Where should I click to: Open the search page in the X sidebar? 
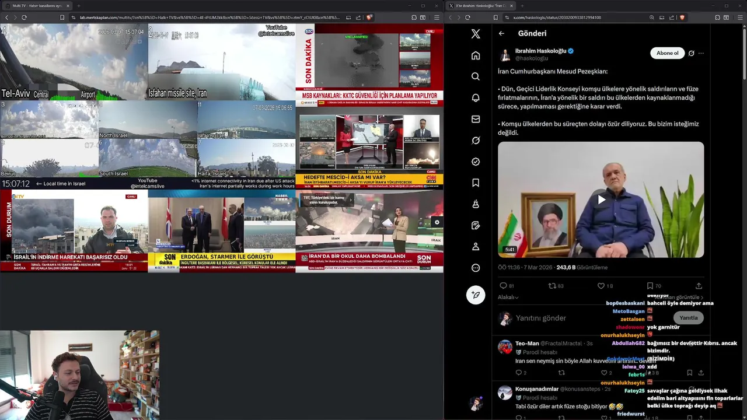point(476,76)
